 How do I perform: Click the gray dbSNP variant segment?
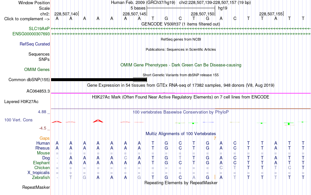(140, 80)
